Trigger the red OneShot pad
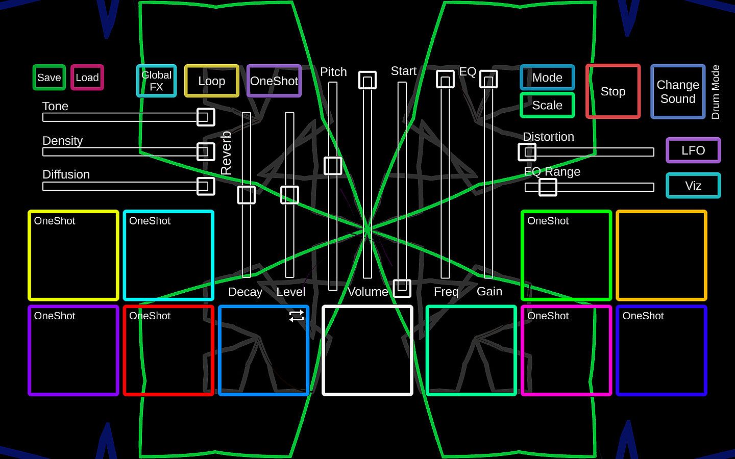The image size is (735, 459). (168, 350)
